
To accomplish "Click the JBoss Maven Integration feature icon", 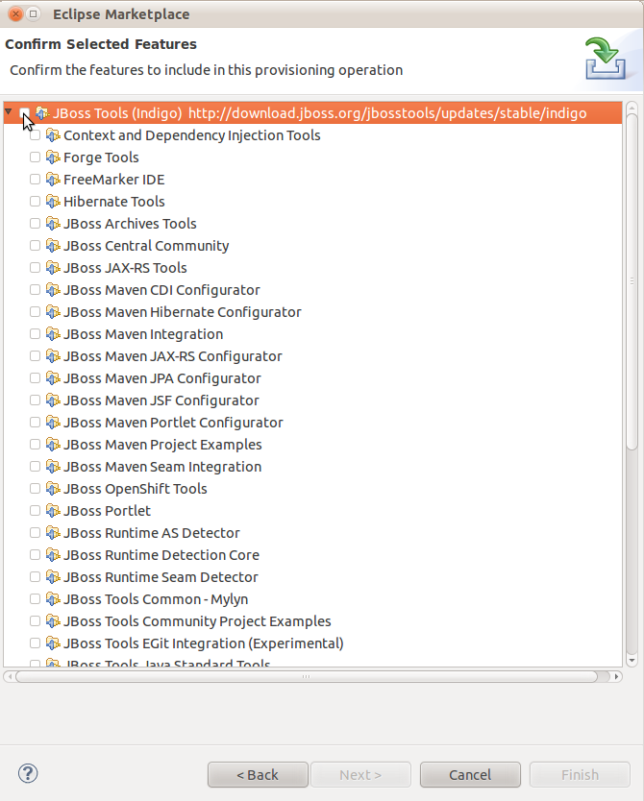I will (x=53, y=334).
